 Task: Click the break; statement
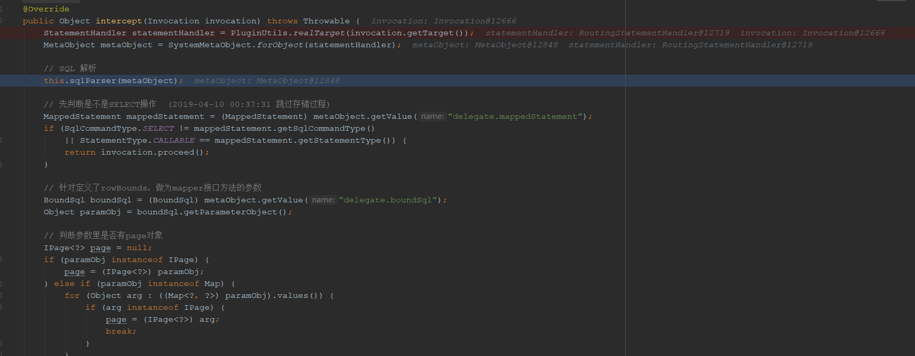tap(120, 332)
